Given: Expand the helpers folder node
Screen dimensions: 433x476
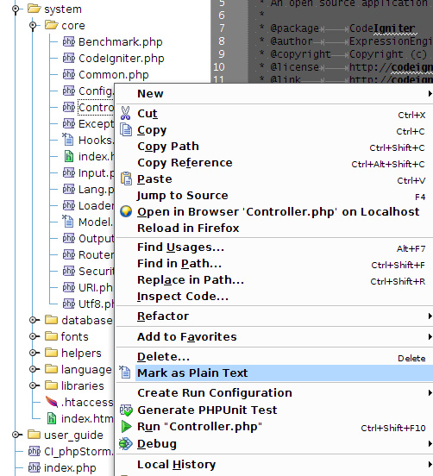Looking at the screenshot, I should (33, 353).
